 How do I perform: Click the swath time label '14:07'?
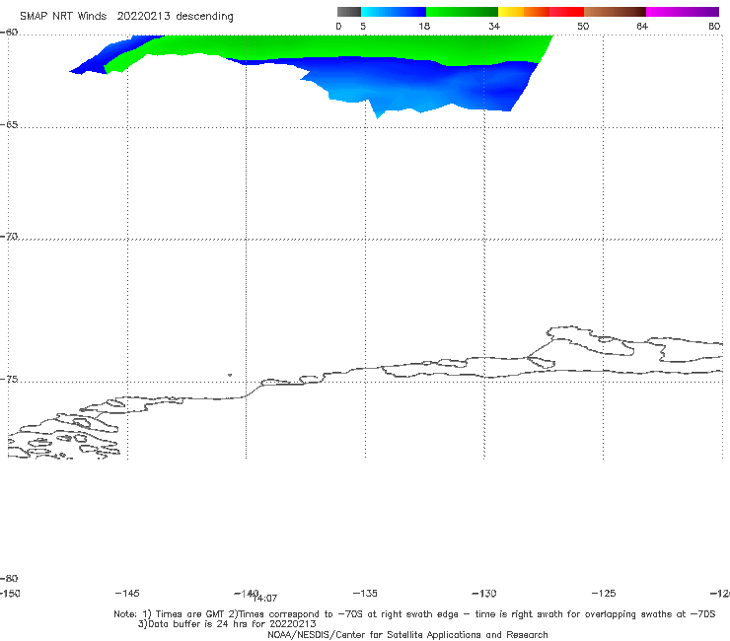265,599
